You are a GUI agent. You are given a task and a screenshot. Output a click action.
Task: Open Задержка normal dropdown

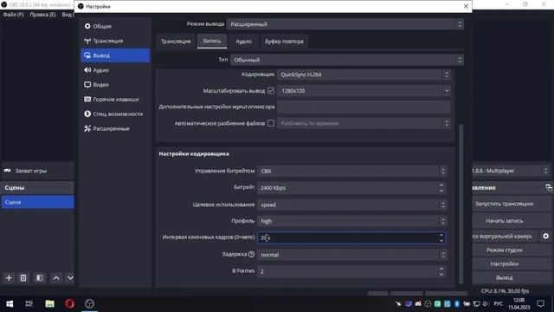point(352,255)
